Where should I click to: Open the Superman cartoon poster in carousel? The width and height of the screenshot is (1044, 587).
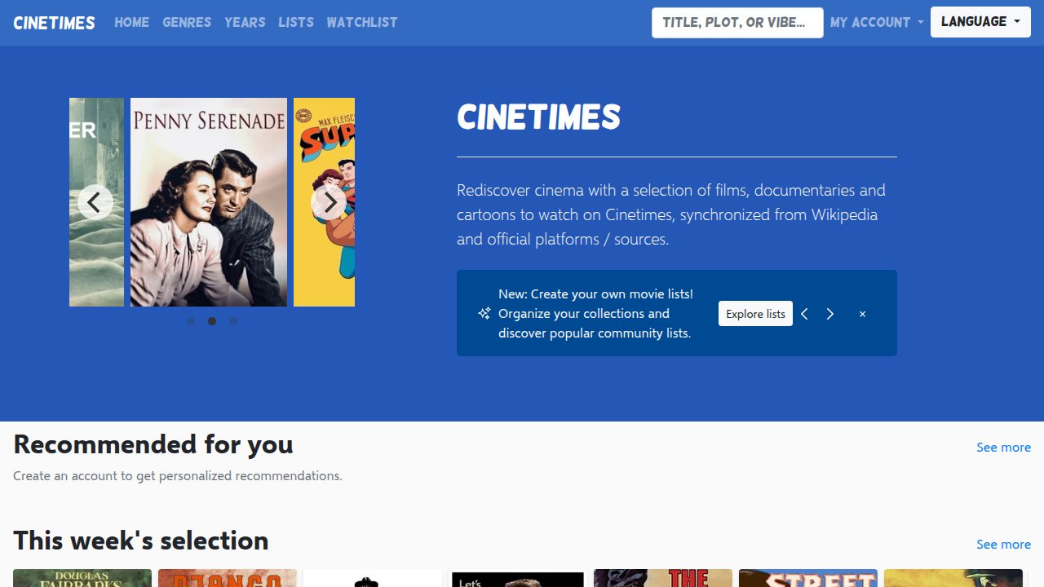tap(325, 202)
